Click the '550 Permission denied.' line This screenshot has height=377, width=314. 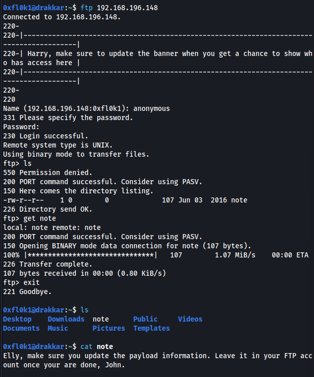click(48, 172)
